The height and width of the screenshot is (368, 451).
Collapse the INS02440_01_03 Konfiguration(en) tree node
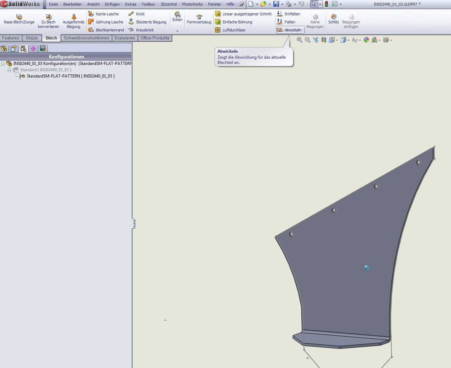(3, 64)
